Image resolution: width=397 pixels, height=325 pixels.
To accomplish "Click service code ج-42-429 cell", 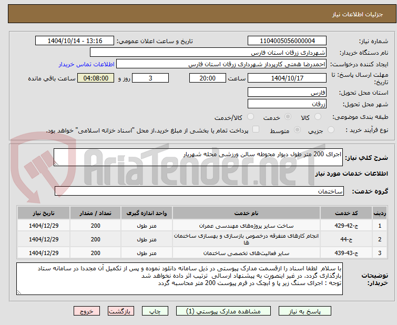I will [x=346, y=226].
